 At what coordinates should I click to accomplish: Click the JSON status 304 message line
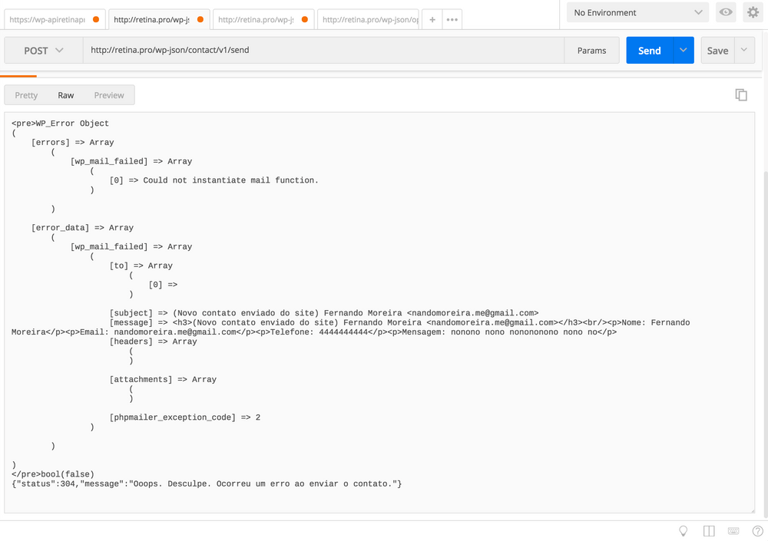point(207,483)
